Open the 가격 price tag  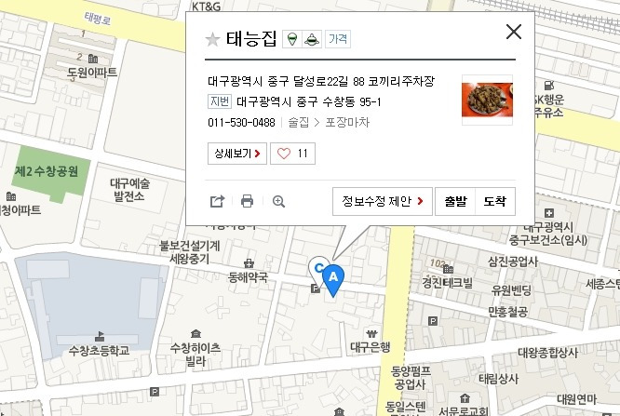338,39
